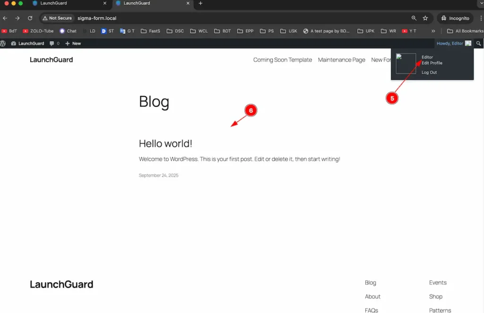Click the September 24, 2025 post date

(159, 176)
